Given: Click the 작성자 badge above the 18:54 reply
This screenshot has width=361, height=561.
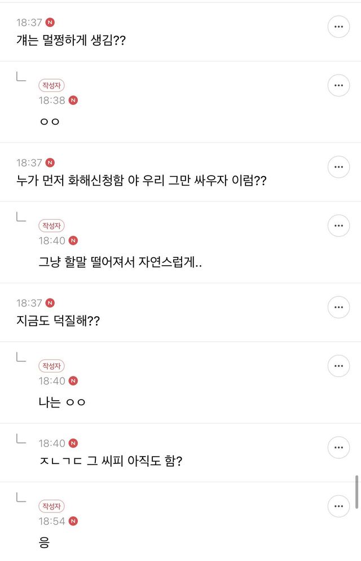Looking at the screenshot, I should tap(51, 506).
